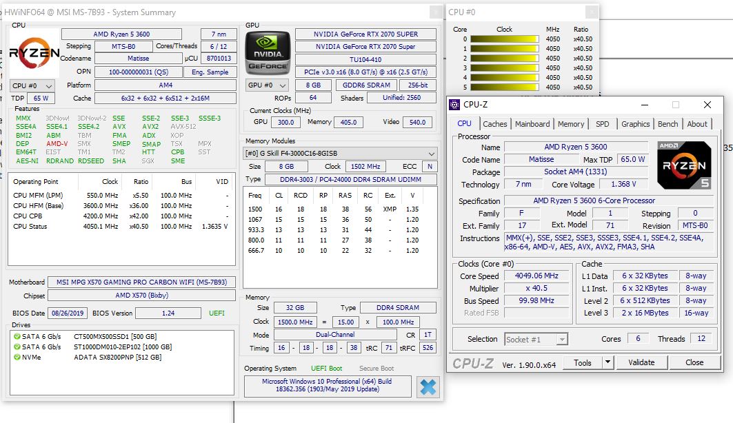Click the Matisse codename field in HWiNFO
733x423 pixels.
pos(139,59)
